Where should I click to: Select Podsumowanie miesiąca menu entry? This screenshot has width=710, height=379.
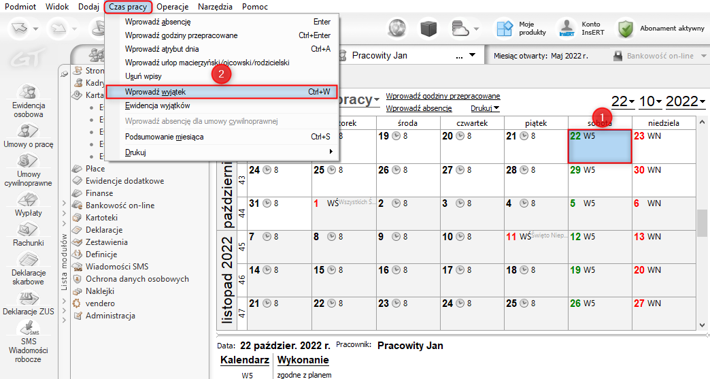[x=222, y=137]
